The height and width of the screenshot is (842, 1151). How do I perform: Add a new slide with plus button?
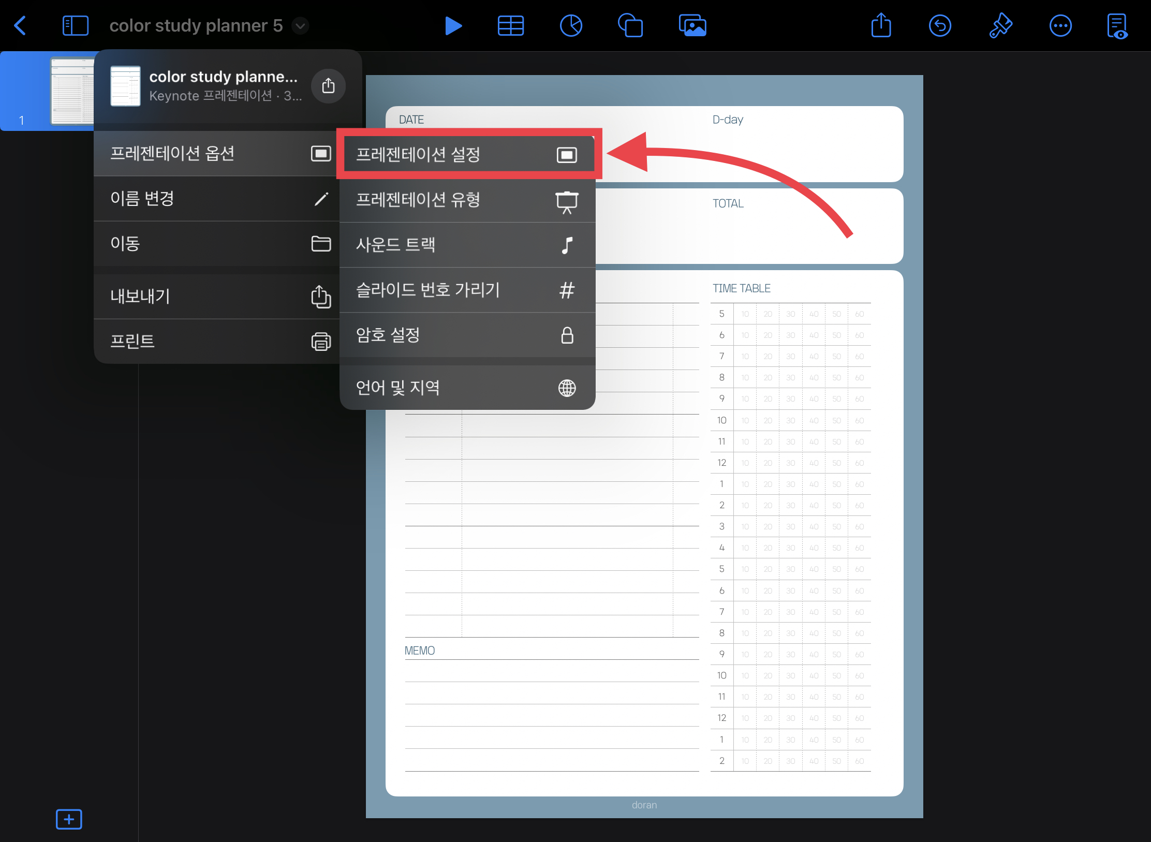(x=69, y=819)
